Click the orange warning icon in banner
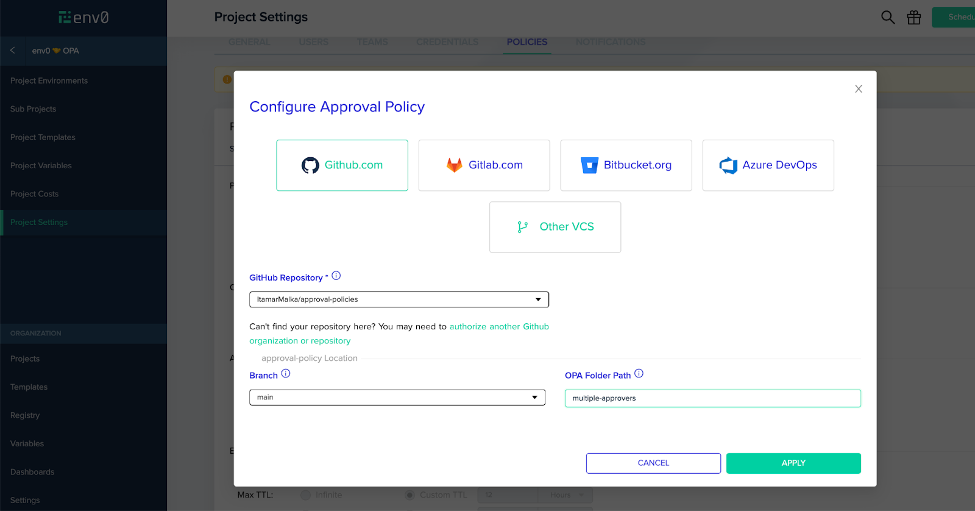 click(227, 79)
